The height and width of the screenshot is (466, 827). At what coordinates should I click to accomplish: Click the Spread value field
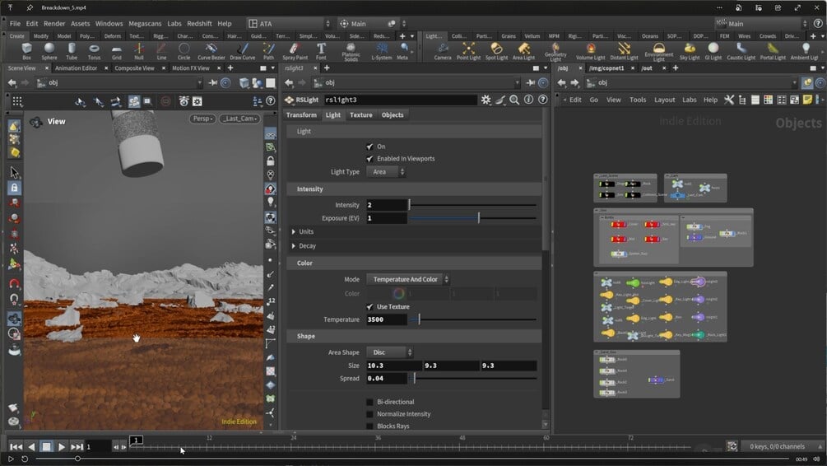pyautogui.click(x=387, y=379)
